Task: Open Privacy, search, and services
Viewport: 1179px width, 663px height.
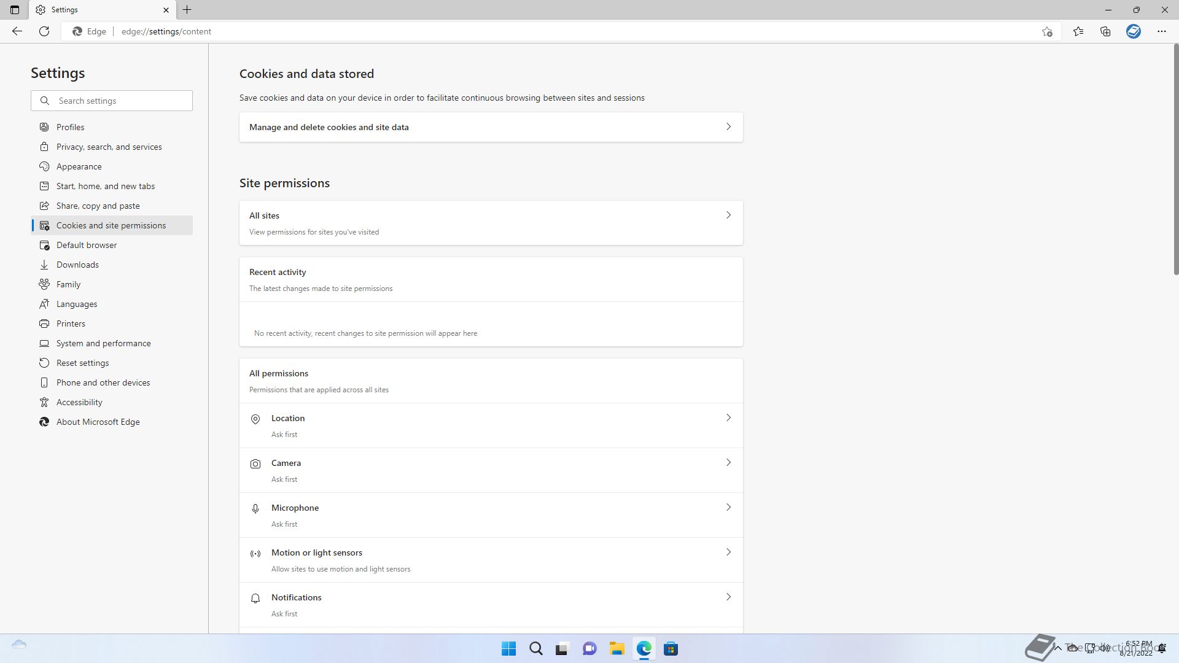Action: pos(112,147)
